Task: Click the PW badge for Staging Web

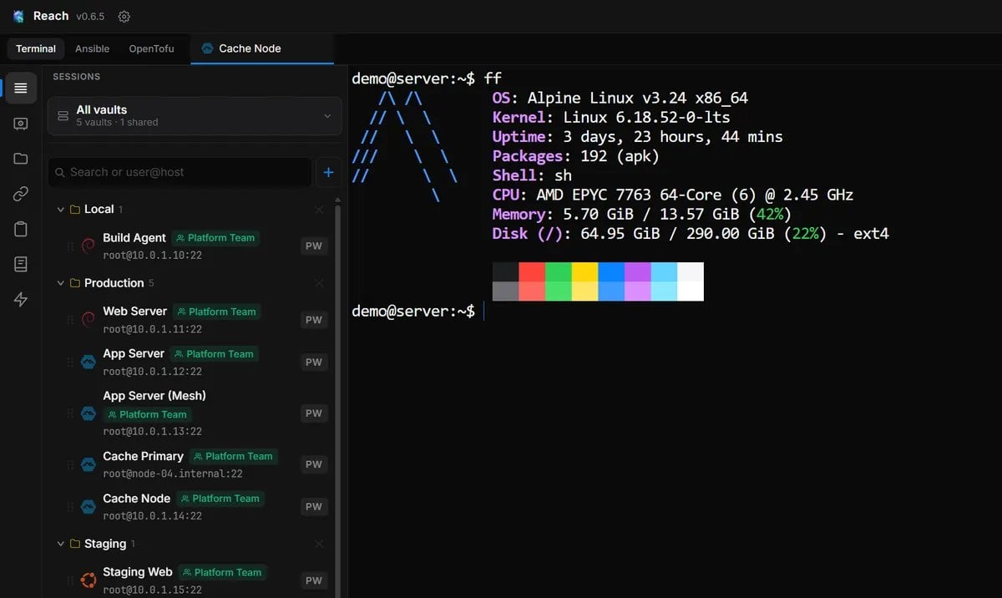Action: coord(313,580)
